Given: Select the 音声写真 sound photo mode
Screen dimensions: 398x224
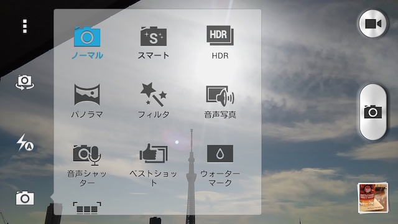Looking at the screenshot, I should [220, 102].
